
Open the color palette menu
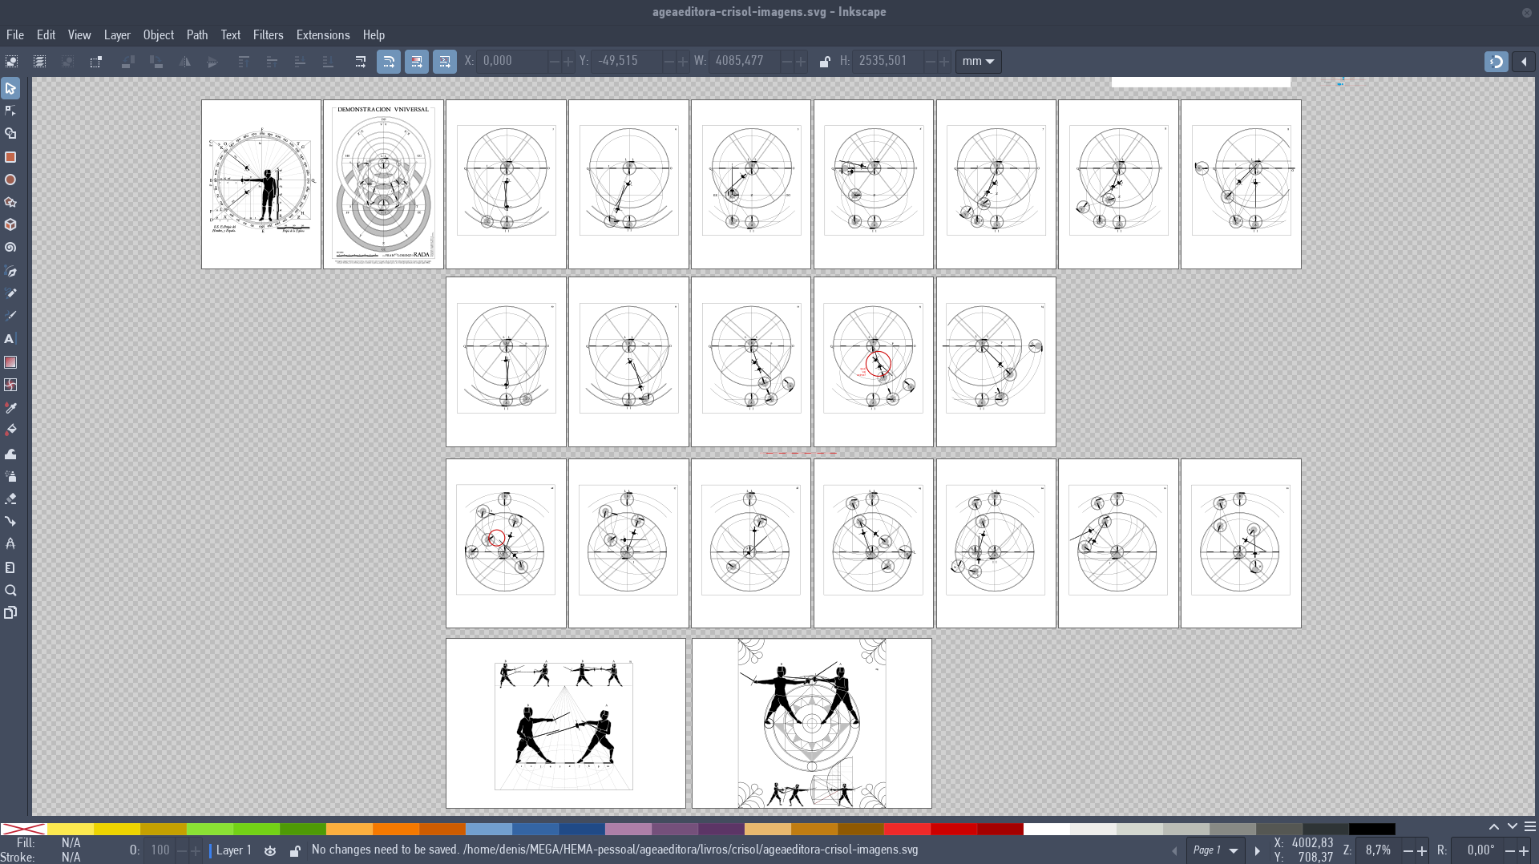pyautogui.click(x=1529, y=827)
